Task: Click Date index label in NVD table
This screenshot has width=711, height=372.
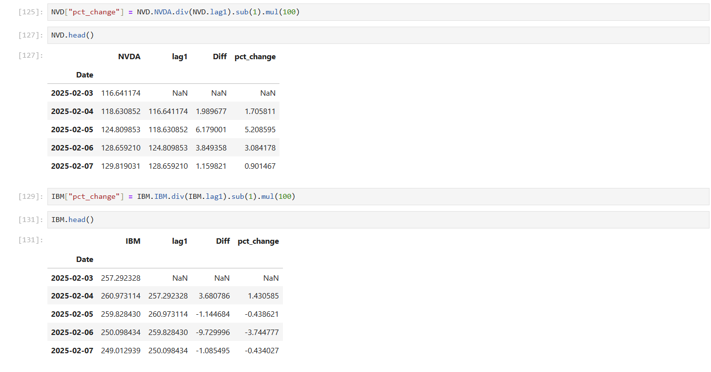Action: [84, 75]
